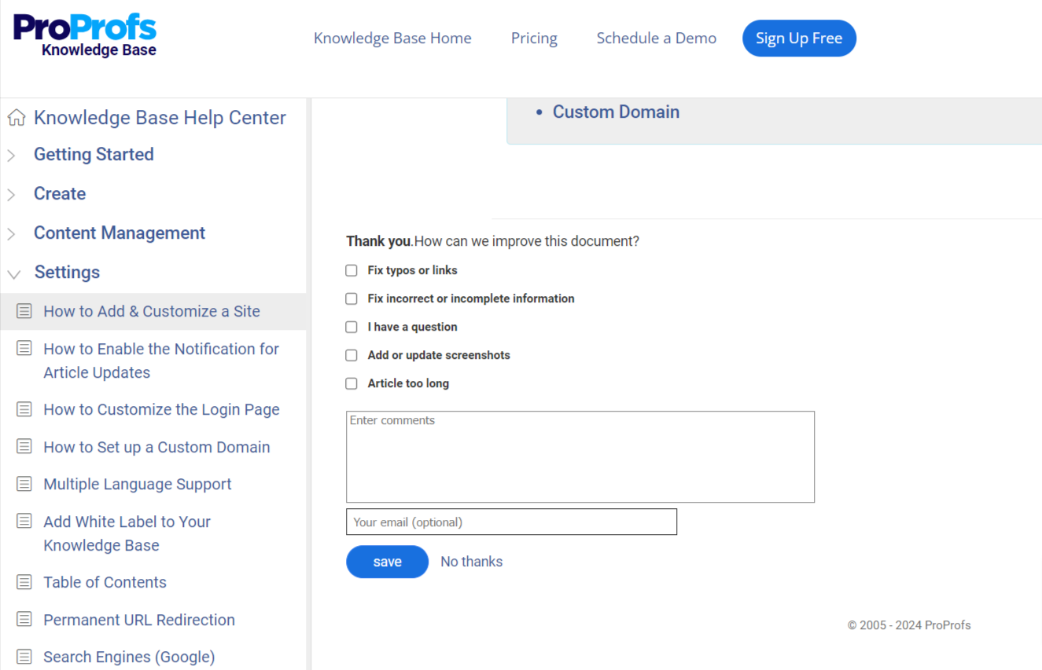Open How to Enable the Notification for Article Updates
This screenshot has height=670, width=1042.
coord(161,361)
